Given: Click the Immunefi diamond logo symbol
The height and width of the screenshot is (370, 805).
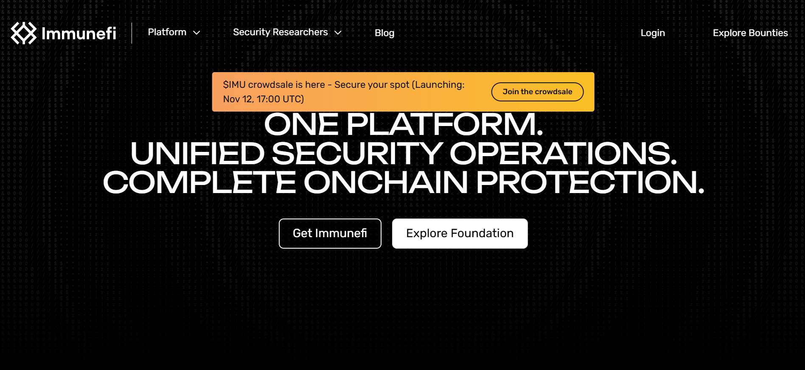Looking at the screenshot, I should (x=24, y=33).
